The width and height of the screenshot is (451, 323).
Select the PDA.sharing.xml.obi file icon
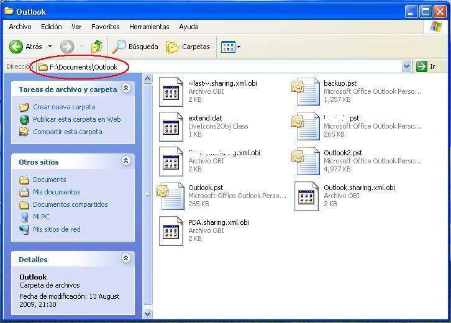pyautogui.click(x=171, y=231)
